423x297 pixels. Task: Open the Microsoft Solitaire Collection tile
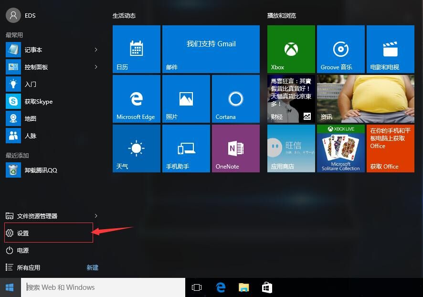pyautogui.click(x=341, y=148)
